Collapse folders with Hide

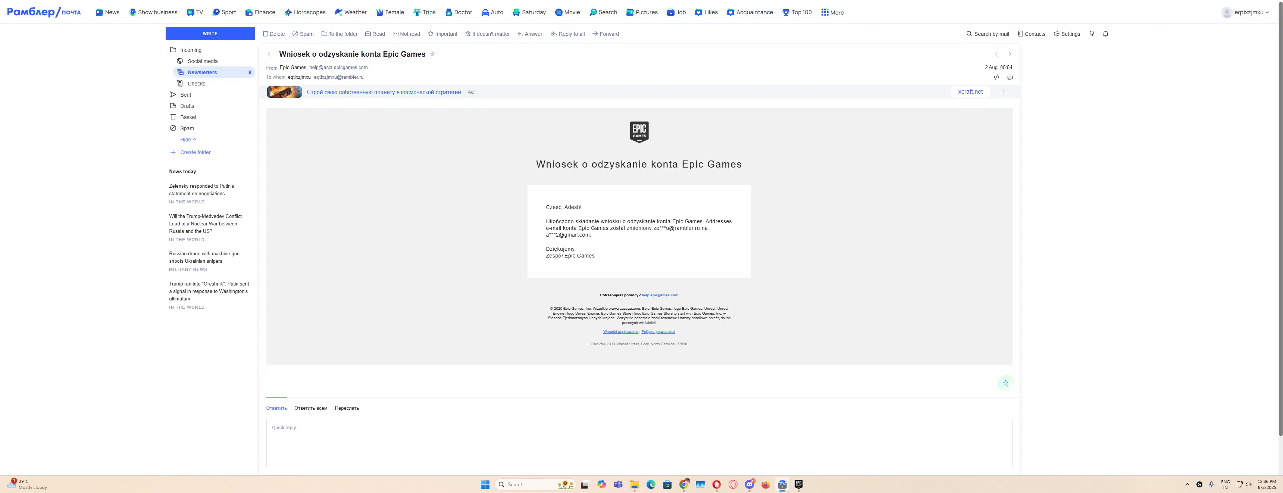coord(188,140)
